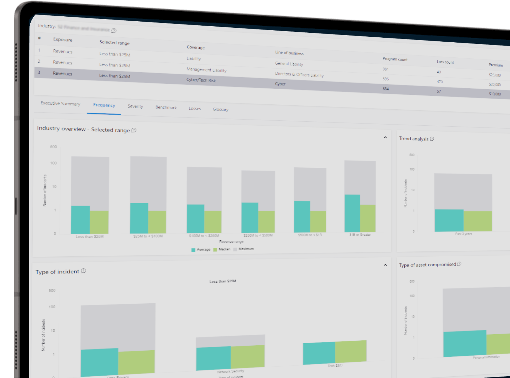The image size is (510, 378).
Task: Open the Glossary tab
Action: (220, 109)
